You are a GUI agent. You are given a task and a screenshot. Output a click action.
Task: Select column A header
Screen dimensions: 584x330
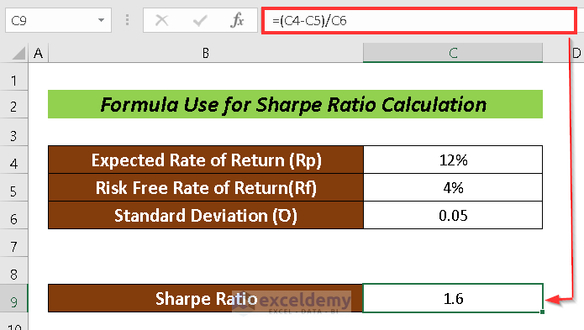(x=39, y=53)
